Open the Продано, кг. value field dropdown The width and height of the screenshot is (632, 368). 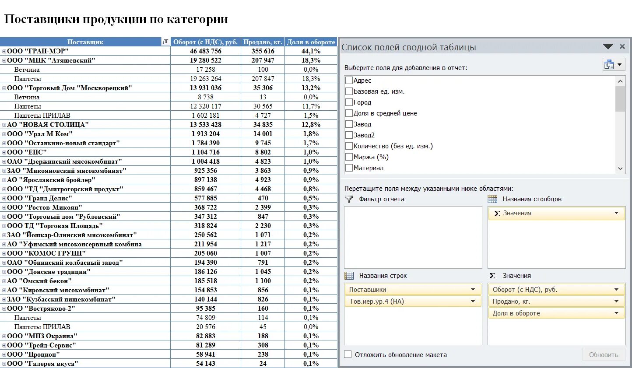coord(616,301)
